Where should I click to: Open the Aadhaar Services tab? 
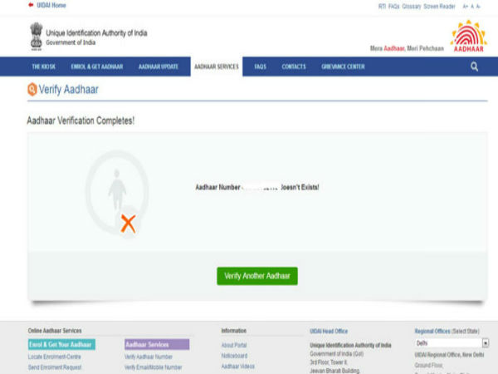coord(216,66)
